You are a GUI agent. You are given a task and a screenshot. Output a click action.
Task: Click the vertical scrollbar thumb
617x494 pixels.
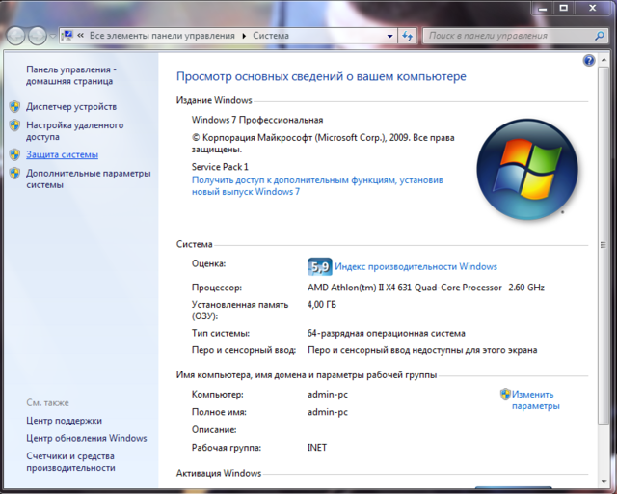604,245
